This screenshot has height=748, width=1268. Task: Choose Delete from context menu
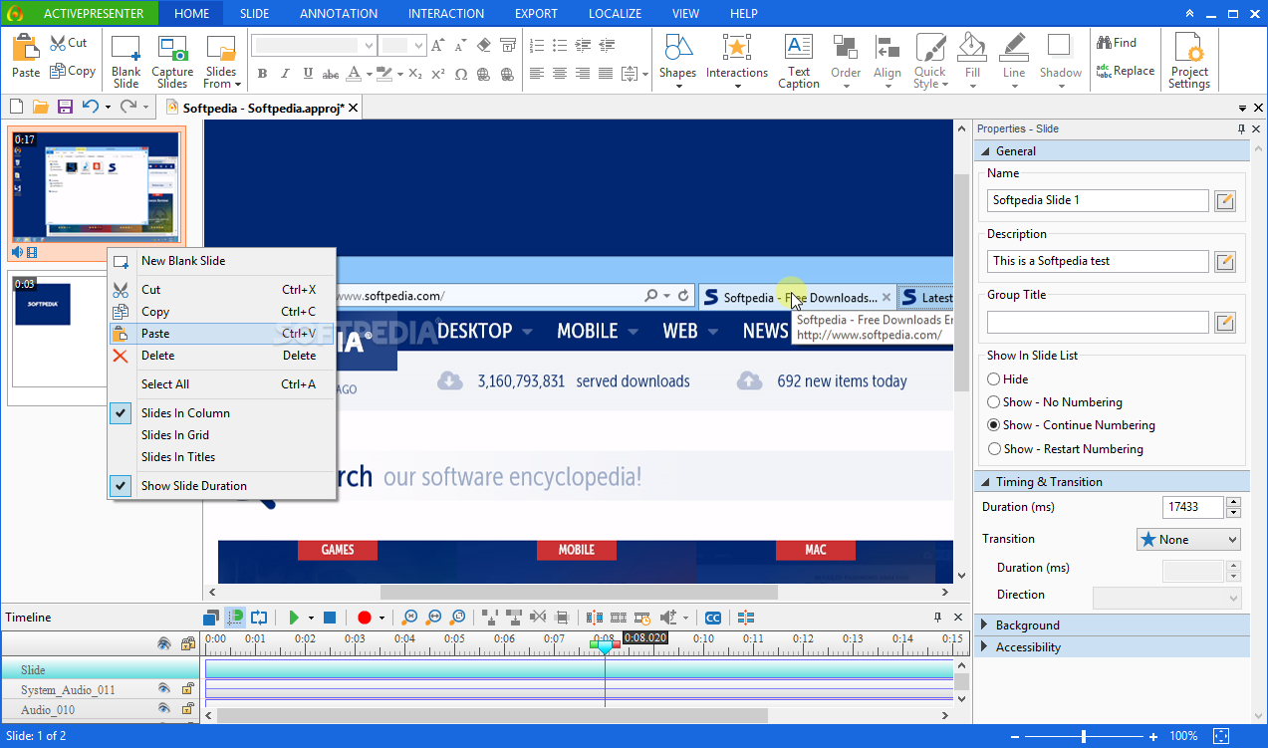pos(221,356)
